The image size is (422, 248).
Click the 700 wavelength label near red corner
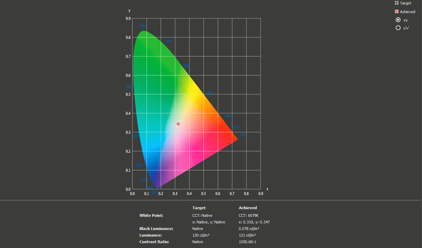click(243, 135)
